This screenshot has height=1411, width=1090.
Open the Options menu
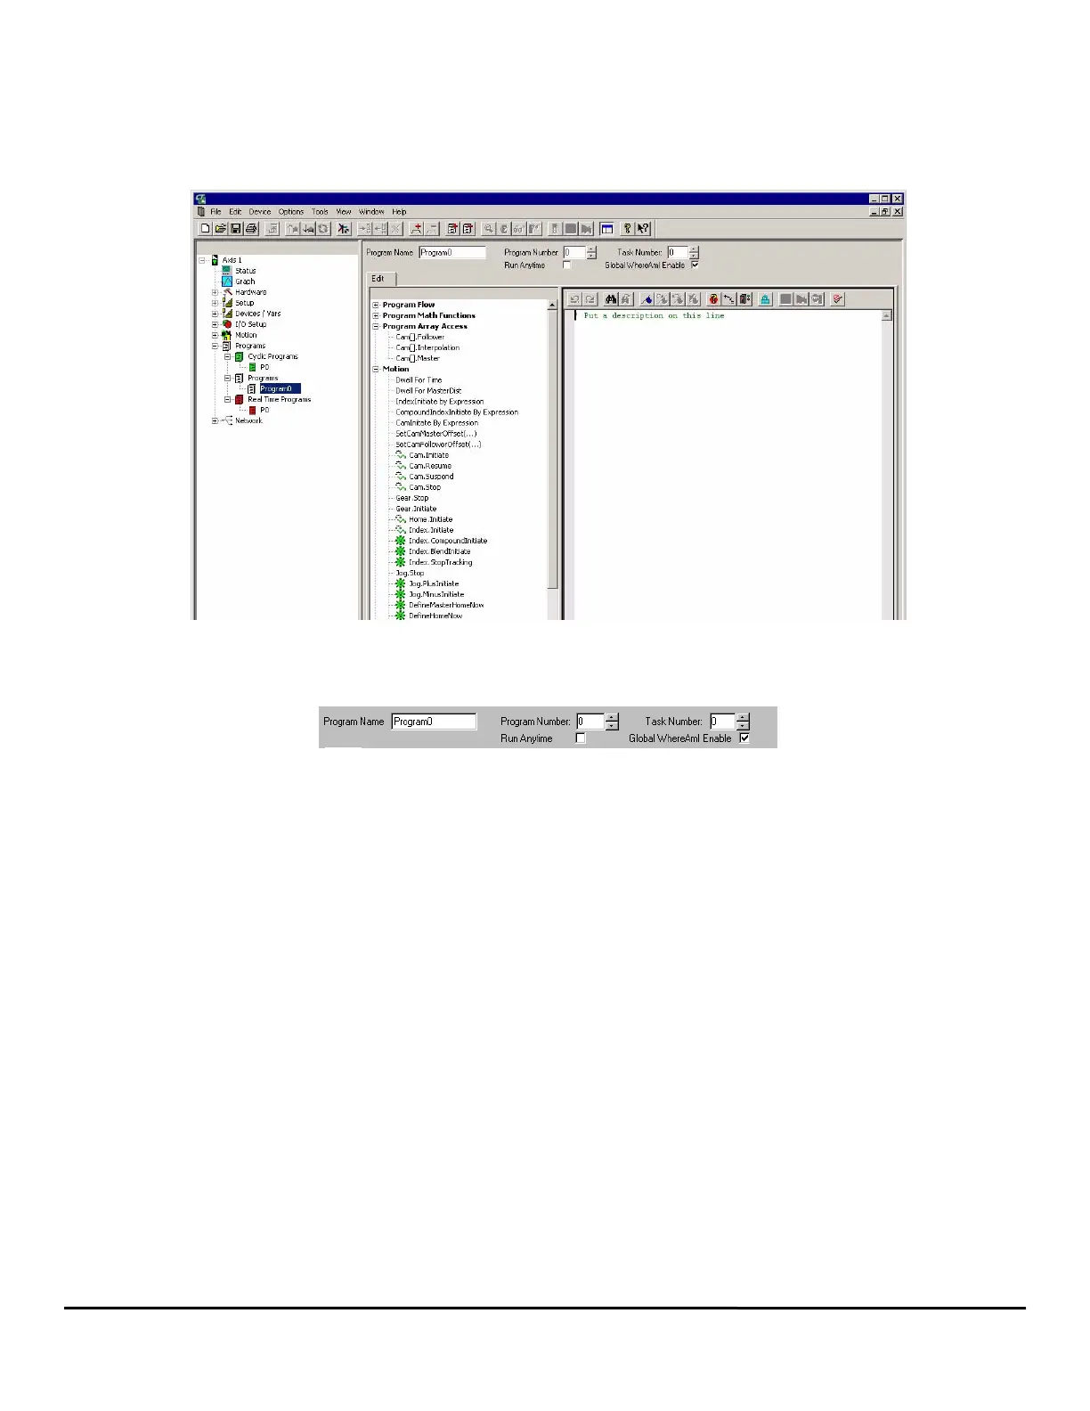tap(291, 212)
